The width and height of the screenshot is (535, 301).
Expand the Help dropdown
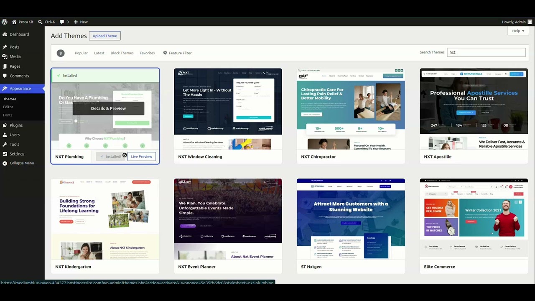[x=518, y=31]
